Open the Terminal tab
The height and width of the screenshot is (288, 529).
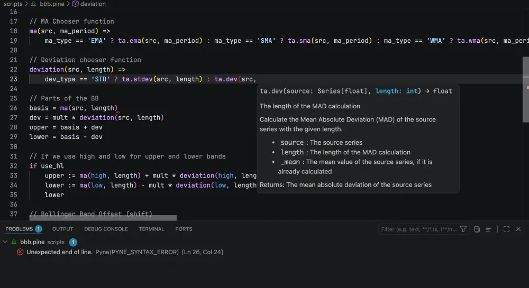151,229
